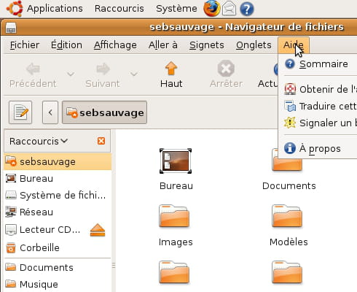Screen dimensions: 357x292
Task: Click the sebsauvage path bar button
Action: coord(104,112)
